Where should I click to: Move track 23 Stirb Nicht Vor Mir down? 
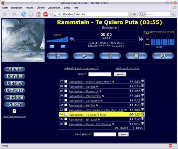tap(132, 110)
